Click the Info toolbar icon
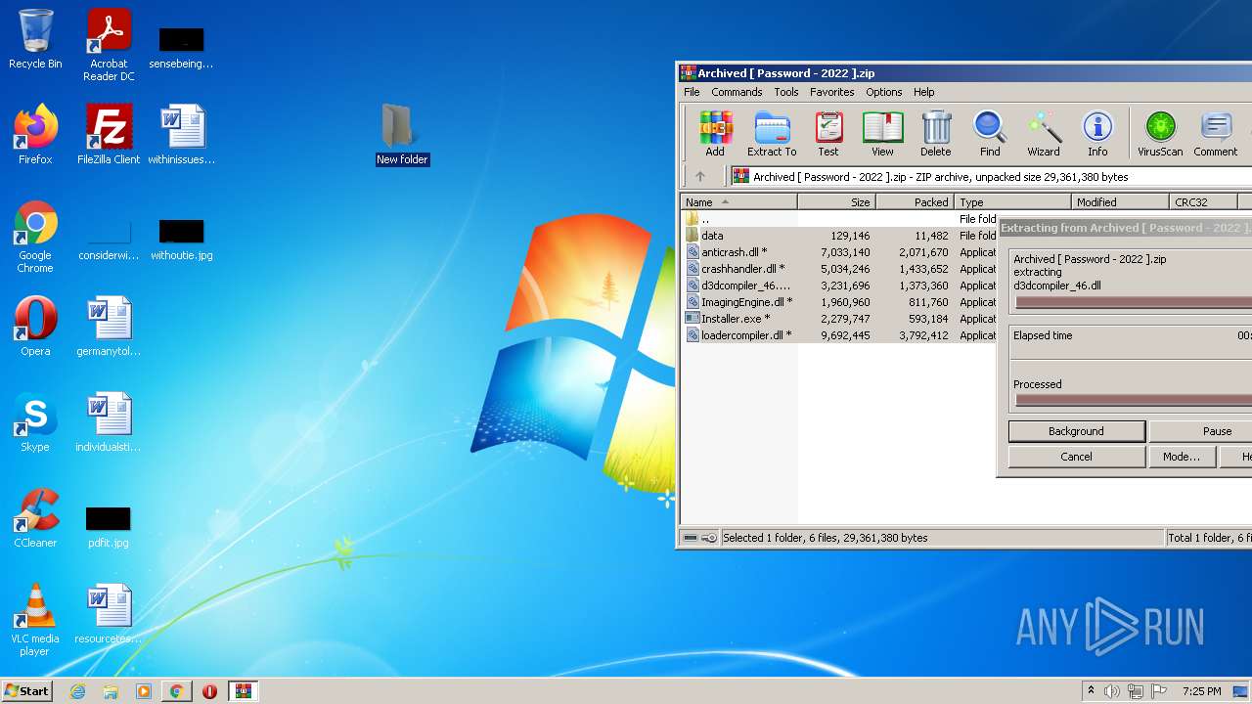Image resolution: width=1252 pixels, height=704 pixels. pyautogui.click(x=1097, y=134)
